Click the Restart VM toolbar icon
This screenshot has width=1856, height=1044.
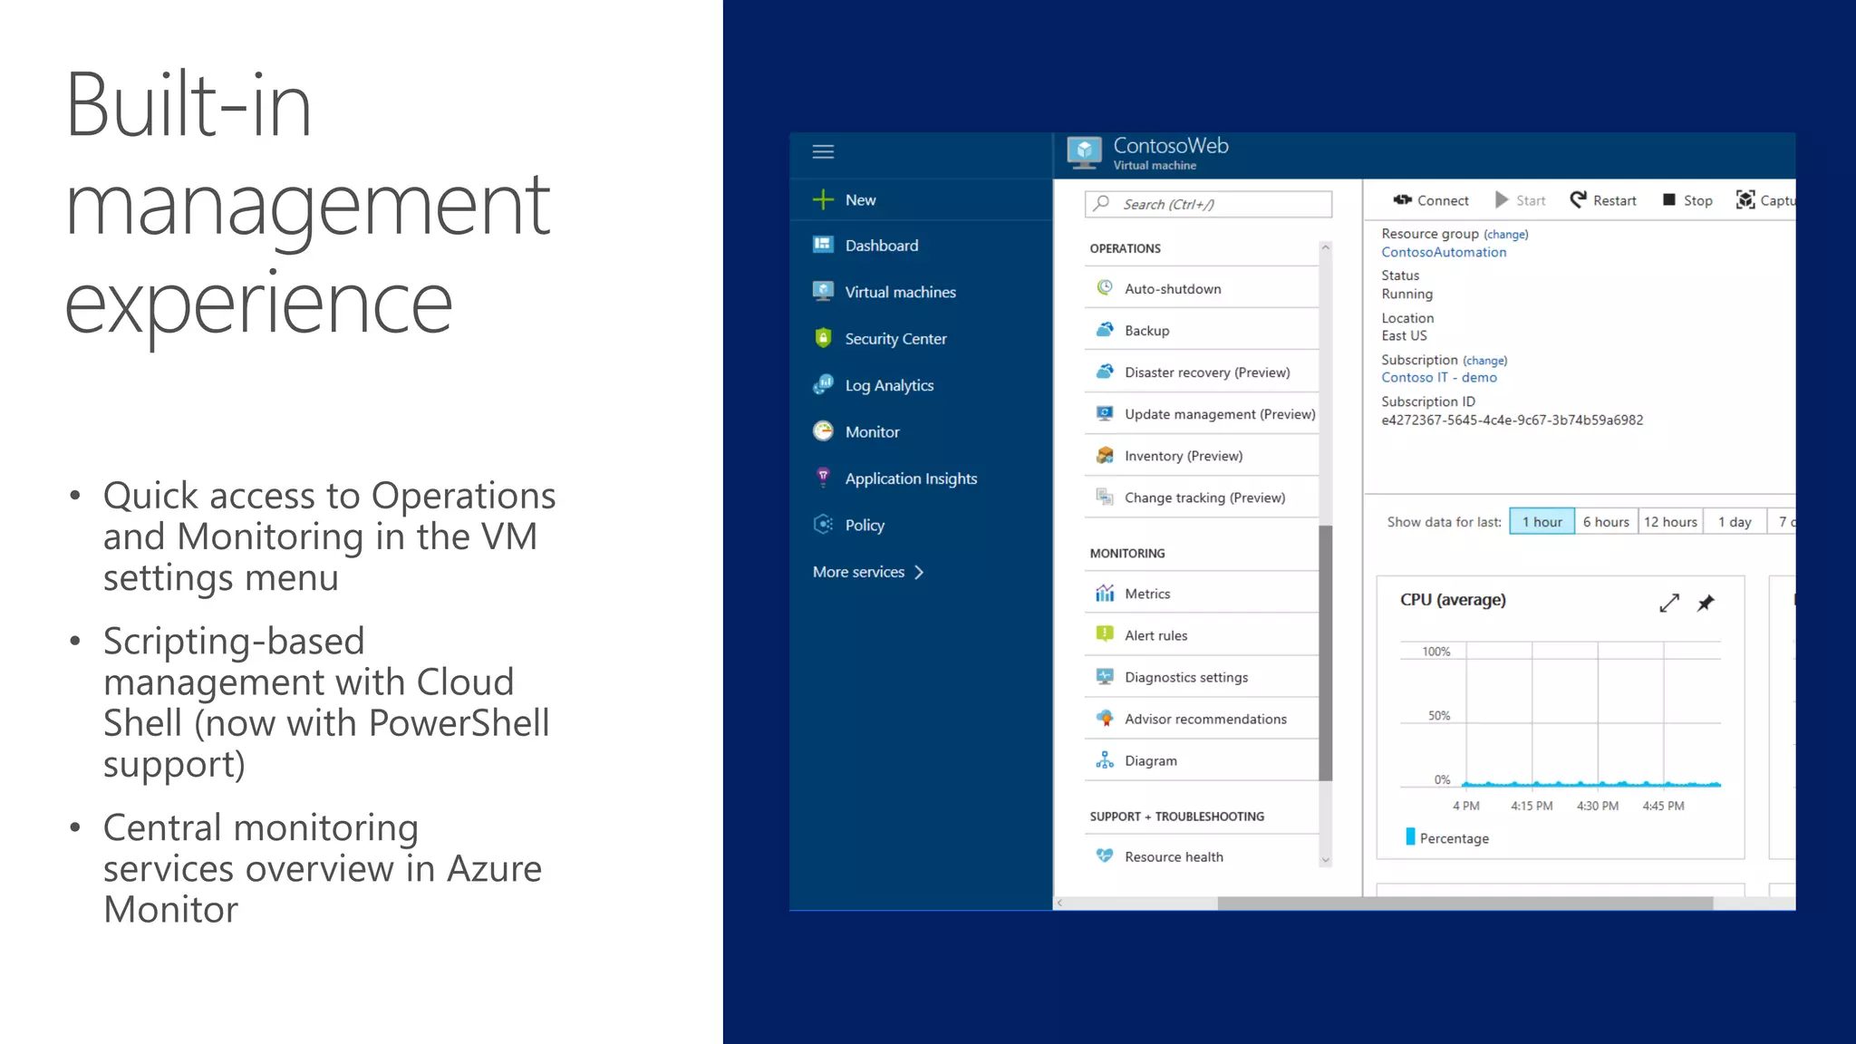[x=1579, y=199]
